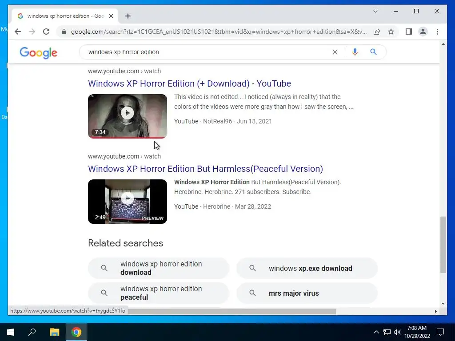Click the Google logo
Screen dimensions: 455x341
coord(38,52)
